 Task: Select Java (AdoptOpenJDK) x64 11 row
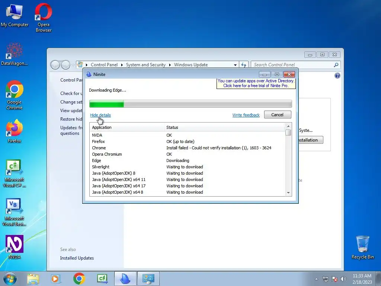(188, 179)
